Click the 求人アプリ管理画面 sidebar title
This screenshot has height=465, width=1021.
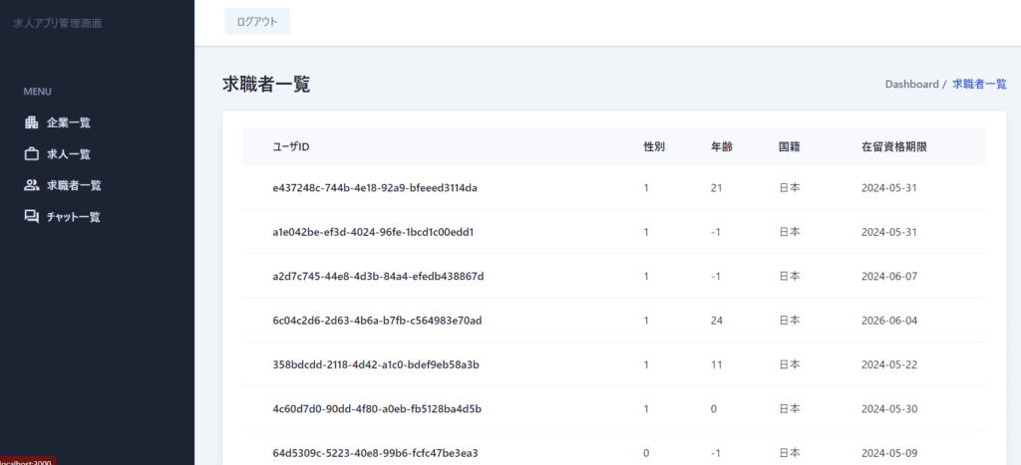pos(57,23)
